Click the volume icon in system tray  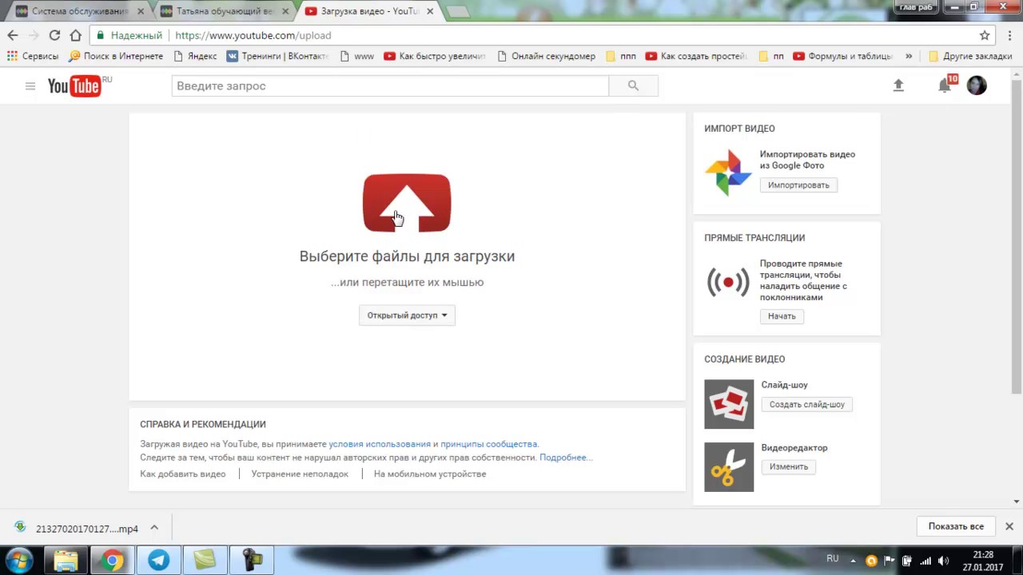point(943,561)
